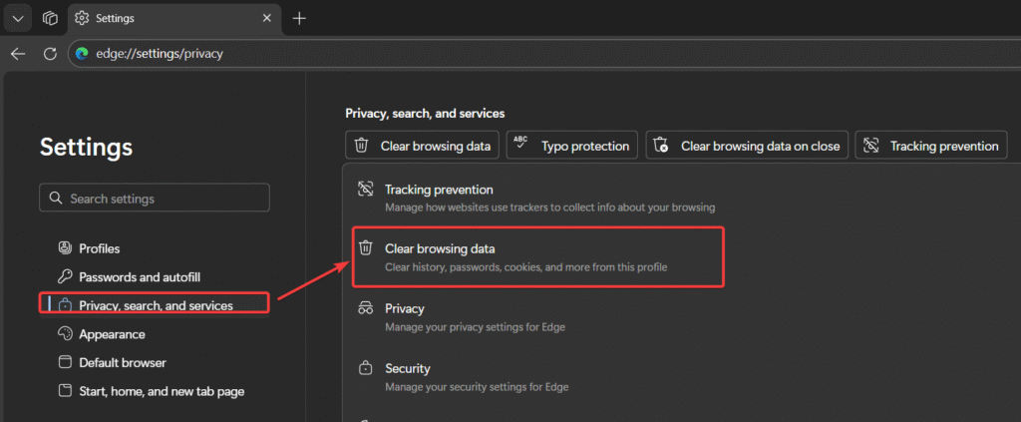Screen dimensions: 1021x422
Task: Open the tab search dropdown arrow
Action: [x=18, y=18]
